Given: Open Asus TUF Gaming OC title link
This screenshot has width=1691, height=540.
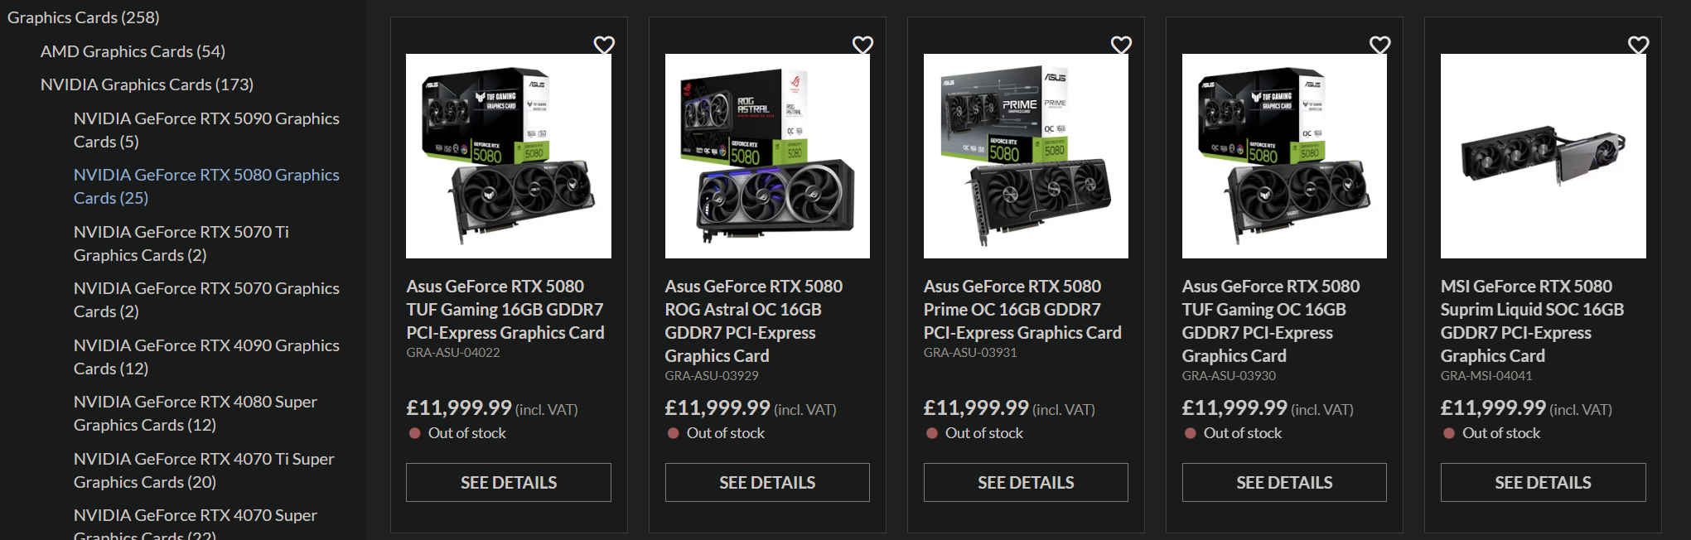Looking at the screenshot, I should click(x=1270, y=321).
